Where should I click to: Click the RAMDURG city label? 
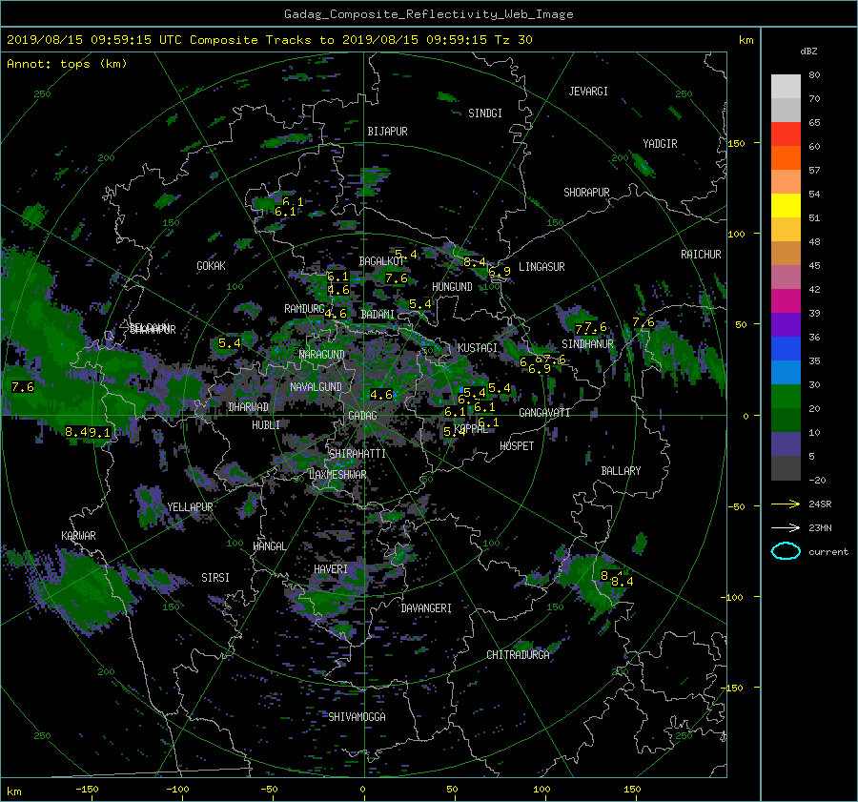(304, 309)
